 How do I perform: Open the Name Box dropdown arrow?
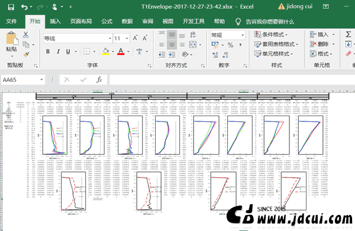tap(41, 79)
